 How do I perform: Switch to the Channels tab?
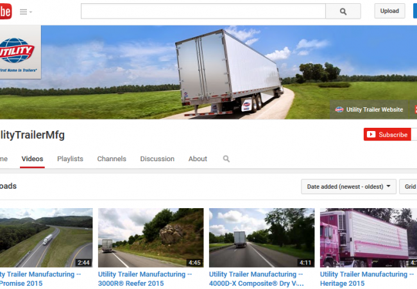click(112, 159)
